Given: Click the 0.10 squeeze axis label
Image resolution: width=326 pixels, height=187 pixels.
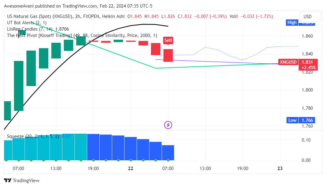Looking at the screenshot, I should click(x=306, y=140).
